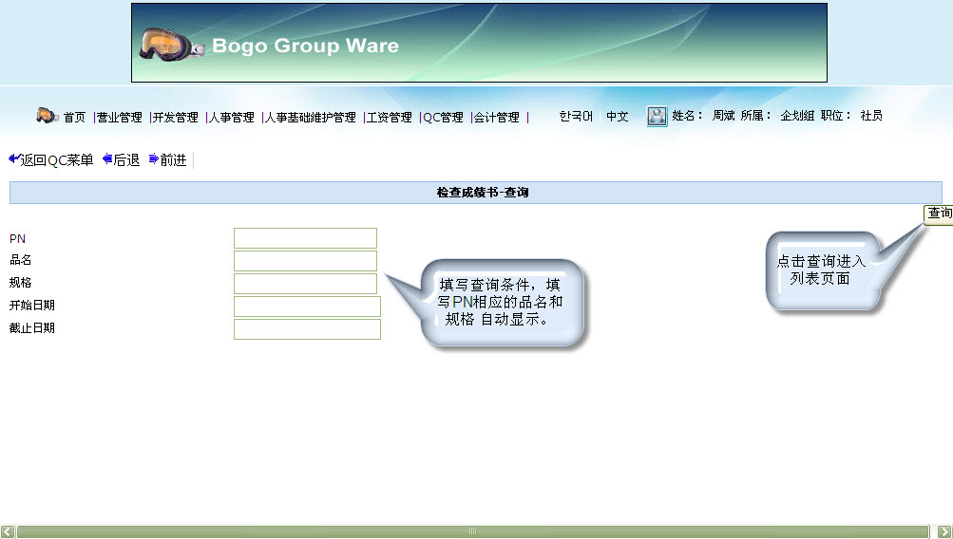Click the 品名 field label
Image resolution: width=953 pixels, height=539 pixels.
21,260
